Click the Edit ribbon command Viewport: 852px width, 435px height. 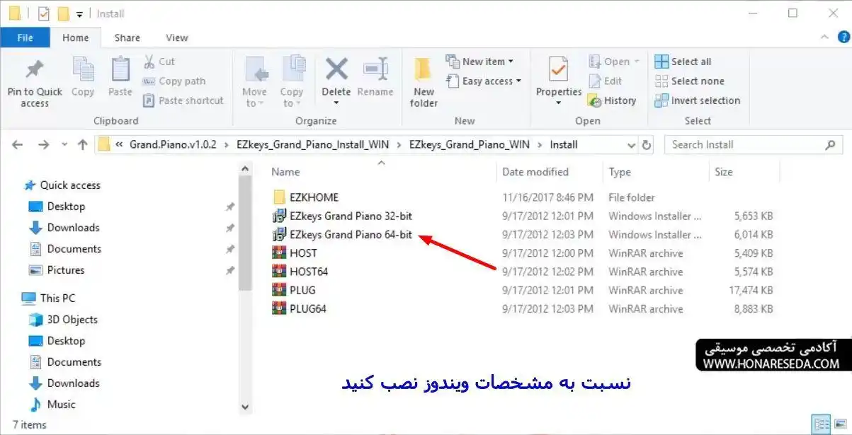click(x=606, y=81)
